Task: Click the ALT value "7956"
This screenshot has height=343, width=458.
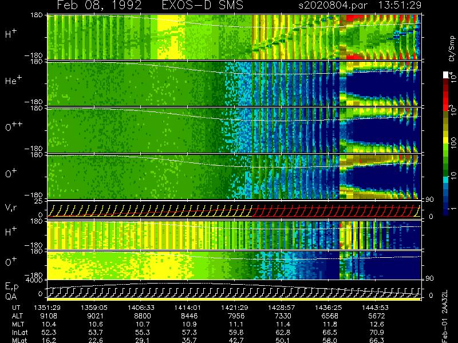Action: (236, 316)
